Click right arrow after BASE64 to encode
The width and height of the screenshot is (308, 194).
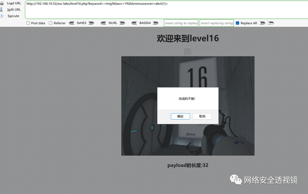pos(156,23)
